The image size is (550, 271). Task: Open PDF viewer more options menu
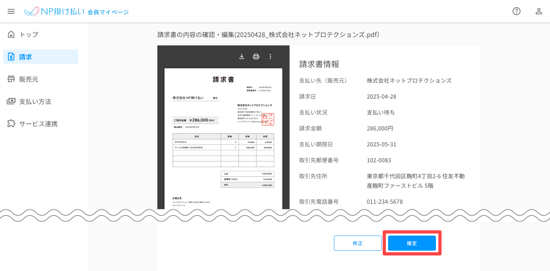tap(270, 57)
